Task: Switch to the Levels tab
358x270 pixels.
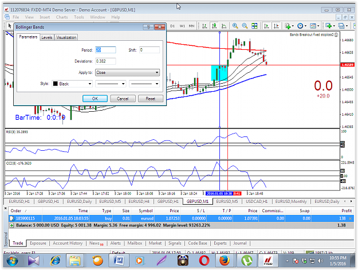Action: 47,37
